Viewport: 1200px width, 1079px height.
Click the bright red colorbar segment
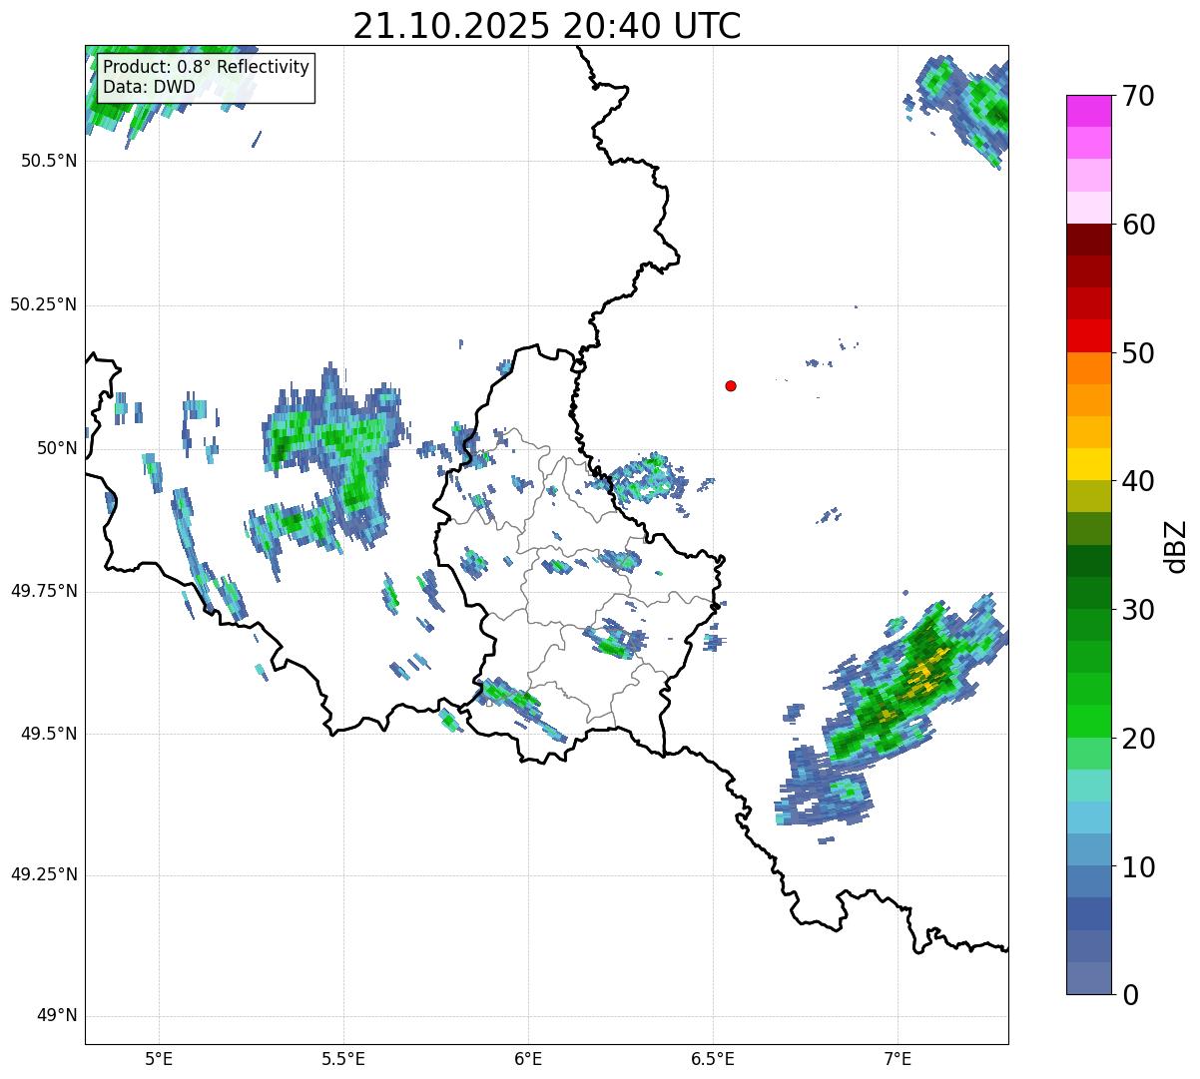[1088, 335]
